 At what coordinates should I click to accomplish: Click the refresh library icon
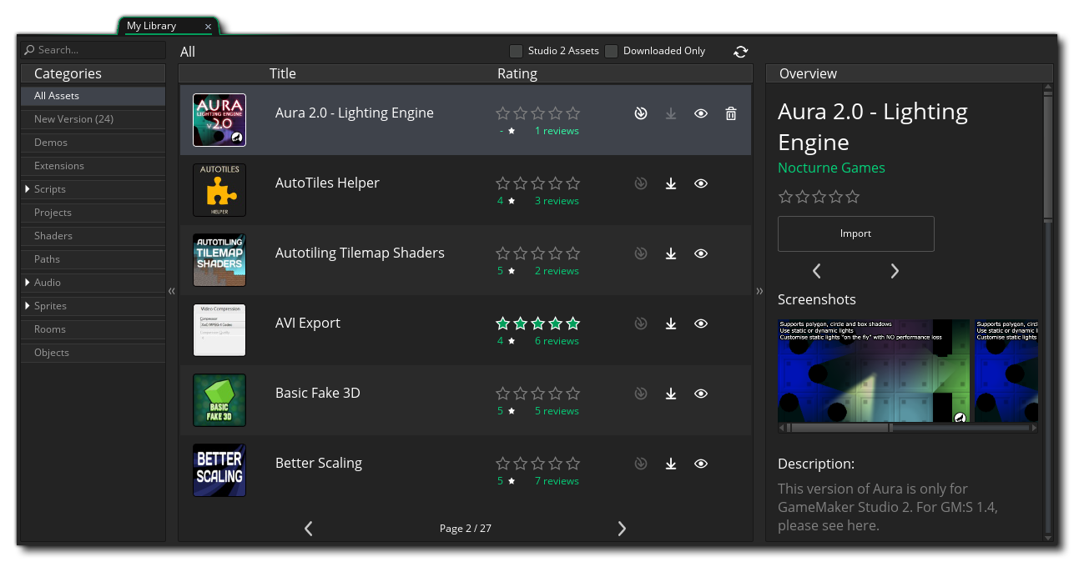pyautogui.click(x=740, y=52)
